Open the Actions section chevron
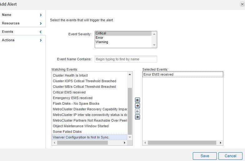The image size is (245, 161). pyautogui.click(x=41, y=40)
